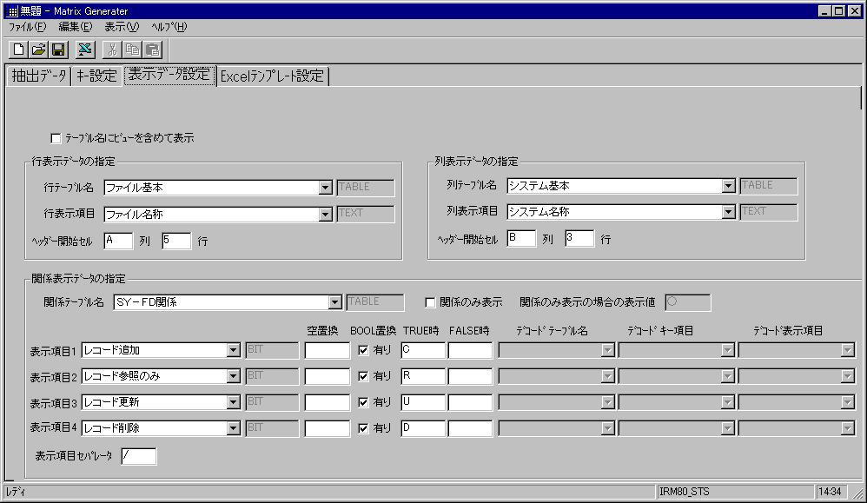The image size is (867, 503).
Task: Click the Cut scissors toolbar icon
Action: [x=112, y=50]
